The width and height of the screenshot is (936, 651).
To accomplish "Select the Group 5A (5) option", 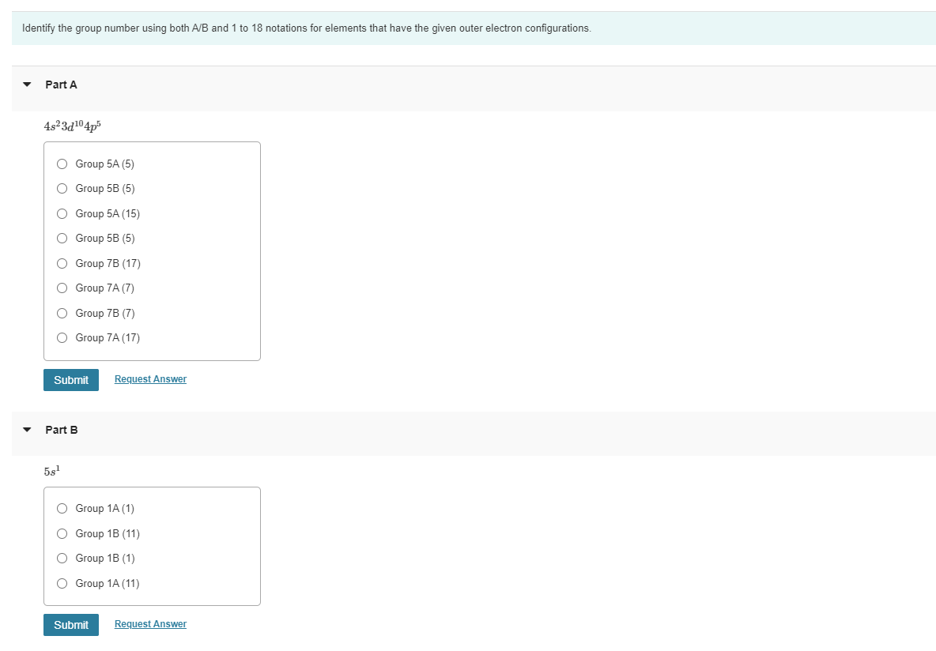I will pyautogui.click(x=62, y=164).
